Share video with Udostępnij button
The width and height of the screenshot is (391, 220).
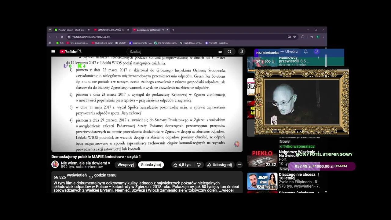pos(220,165)
